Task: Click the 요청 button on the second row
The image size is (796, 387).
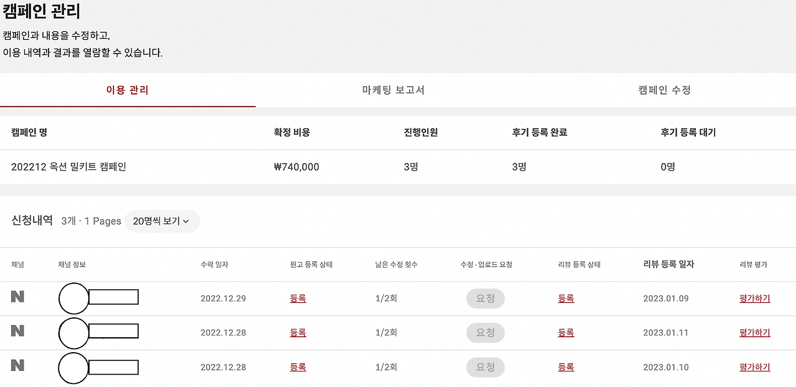Action: (485, 332)
